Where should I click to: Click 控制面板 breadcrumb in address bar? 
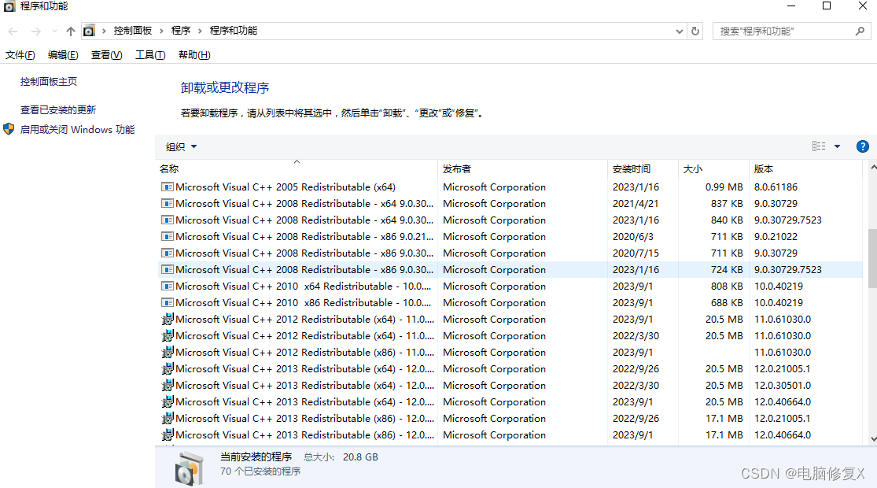click(x=133, y=31)
